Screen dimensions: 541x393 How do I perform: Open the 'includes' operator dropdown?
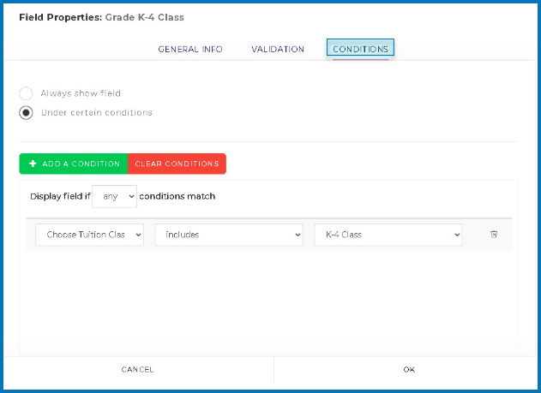pyautogui.click(x=228, y=235)
